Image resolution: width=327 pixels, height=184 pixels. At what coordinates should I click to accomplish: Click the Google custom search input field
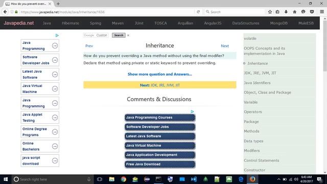point(96,35)
